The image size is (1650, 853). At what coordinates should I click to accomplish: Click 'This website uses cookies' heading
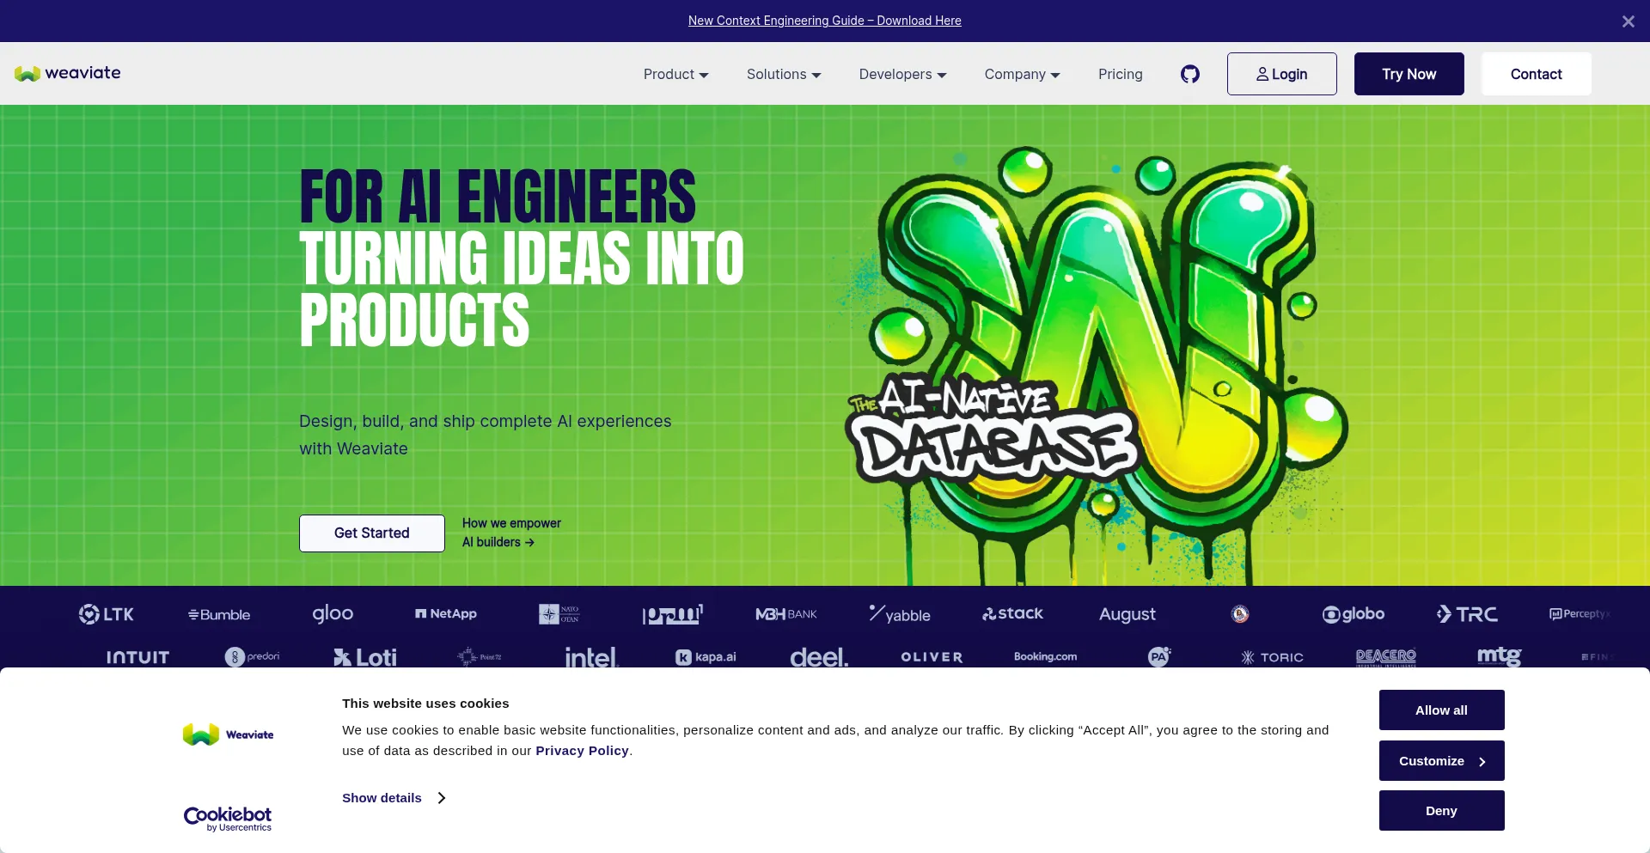[425, 704]
